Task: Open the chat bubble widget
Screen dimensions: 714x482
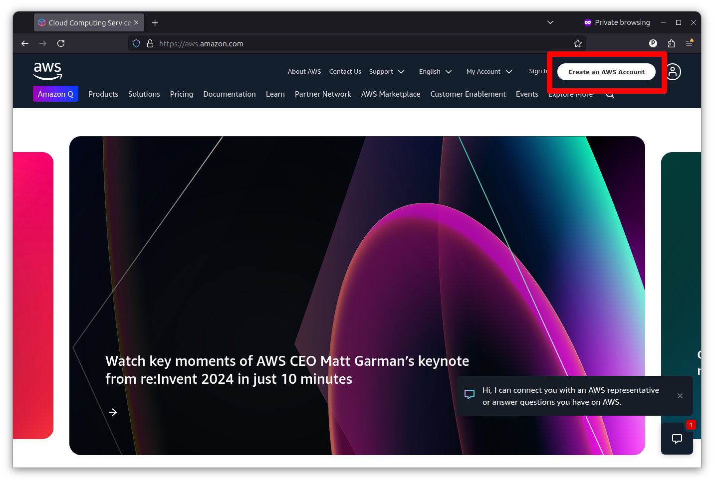Action: point(677,439)
